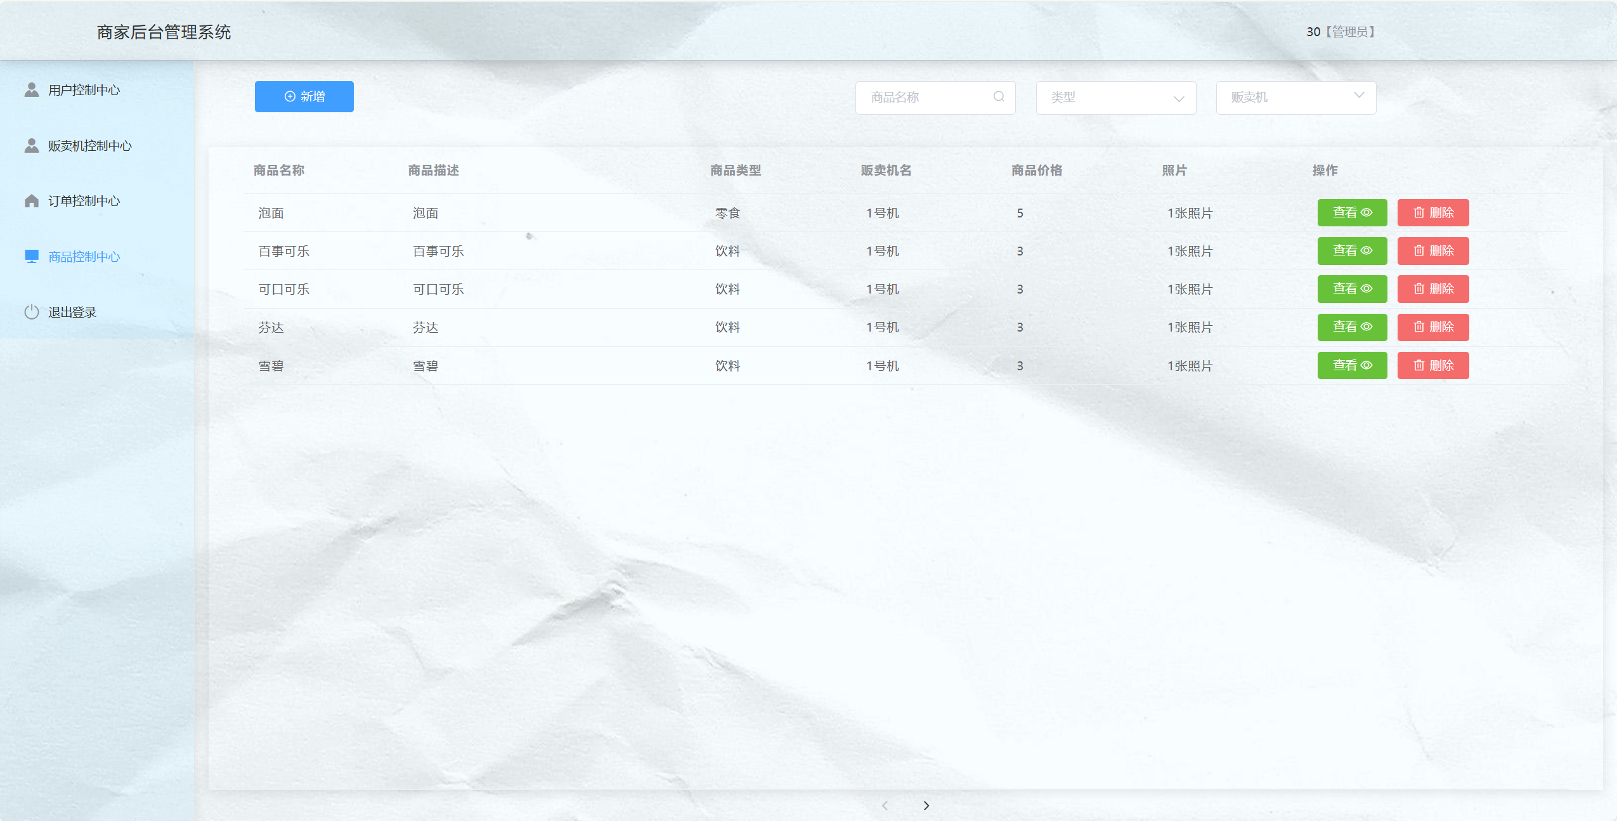Click the 退出登录 power icon
Viewport: 1617px width, 821px height.
[x=32, y=312]
